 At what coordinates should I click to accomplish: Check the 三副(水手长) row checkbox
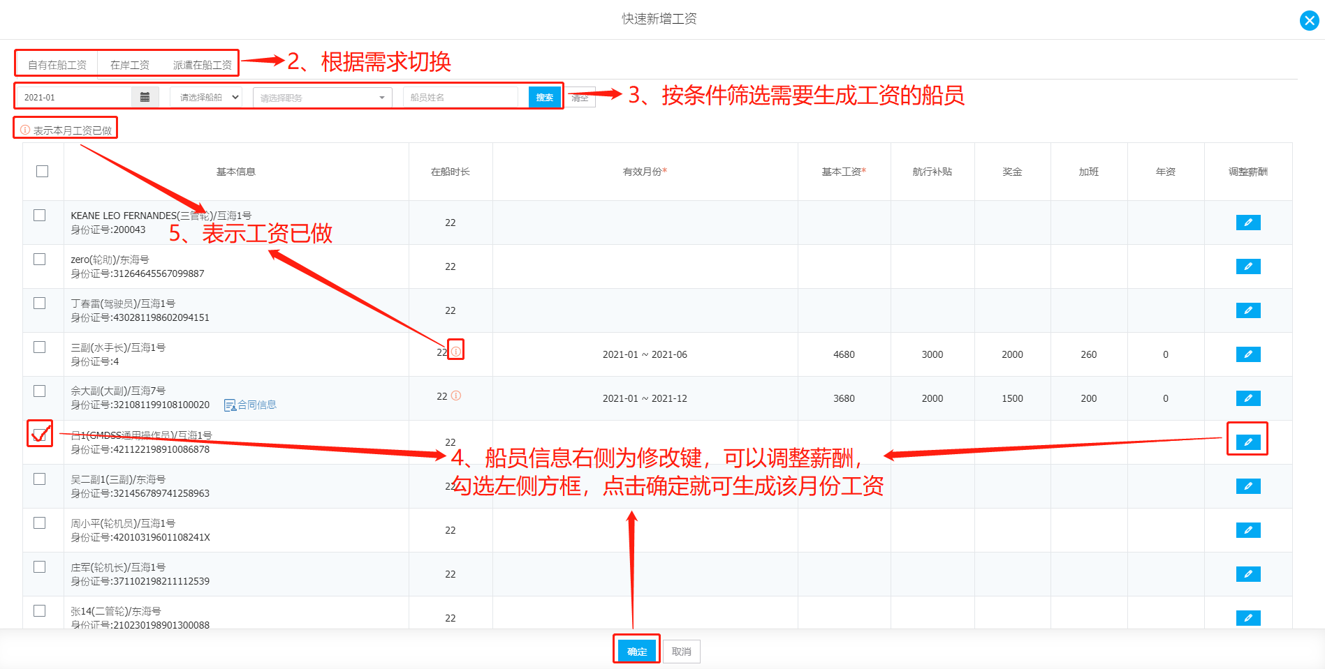(40, 347)
